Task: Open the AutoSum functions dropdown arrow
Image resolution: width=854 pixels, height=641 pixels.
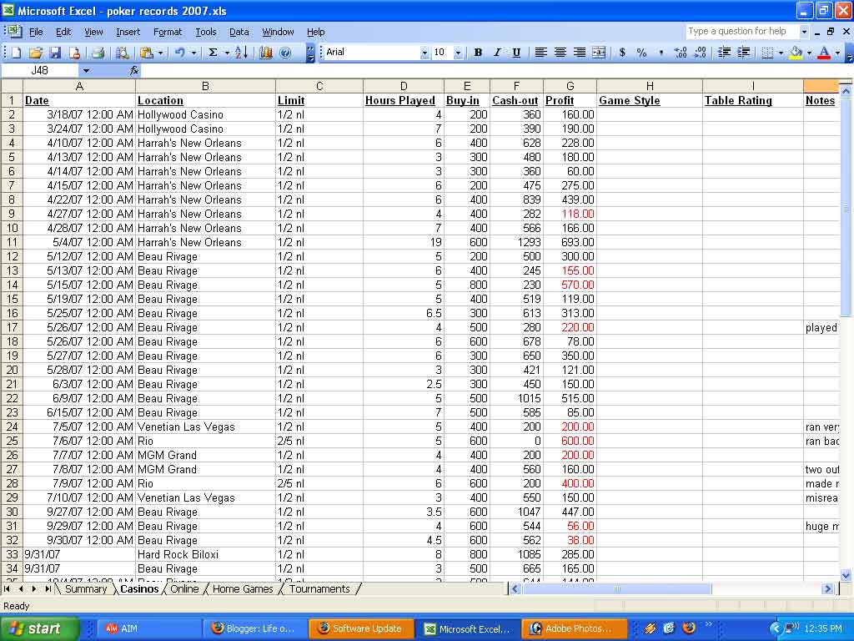Action: click(227, 53)
